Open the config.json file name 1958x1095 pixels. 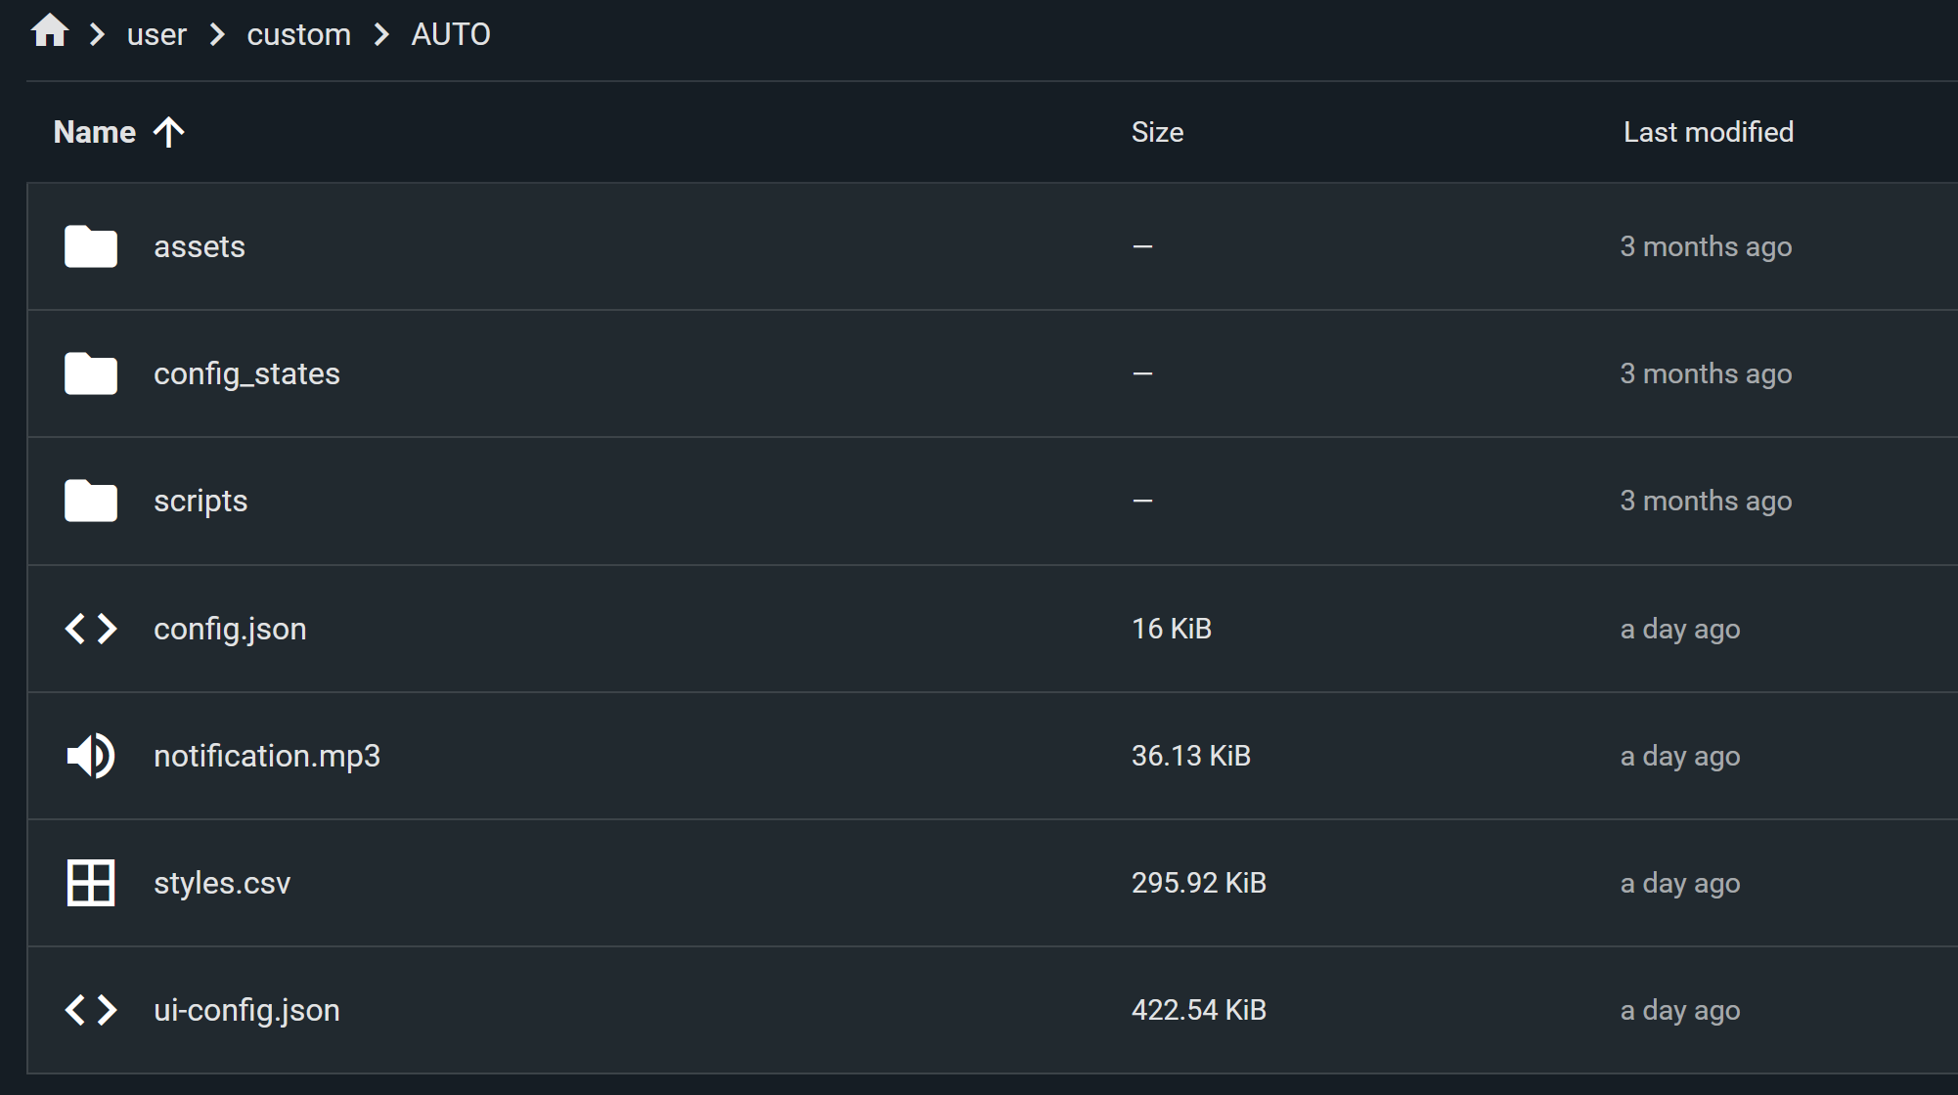click(230, 629)
